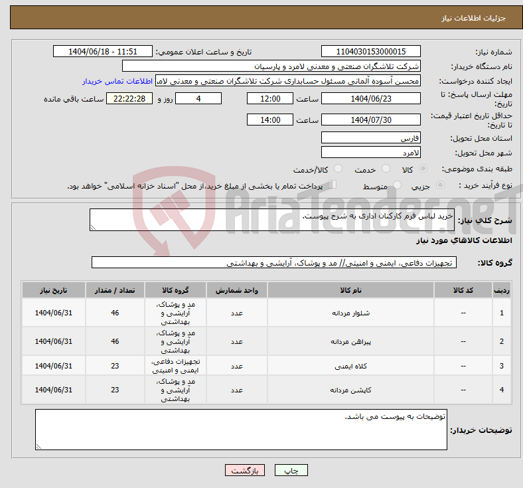This screenshot has width=523, height=488.
Task: Click the delivery city field لامرد
Action: (x=370, y=153)
